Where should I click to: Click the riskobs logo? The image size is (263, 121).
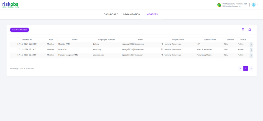coord(10,5)
